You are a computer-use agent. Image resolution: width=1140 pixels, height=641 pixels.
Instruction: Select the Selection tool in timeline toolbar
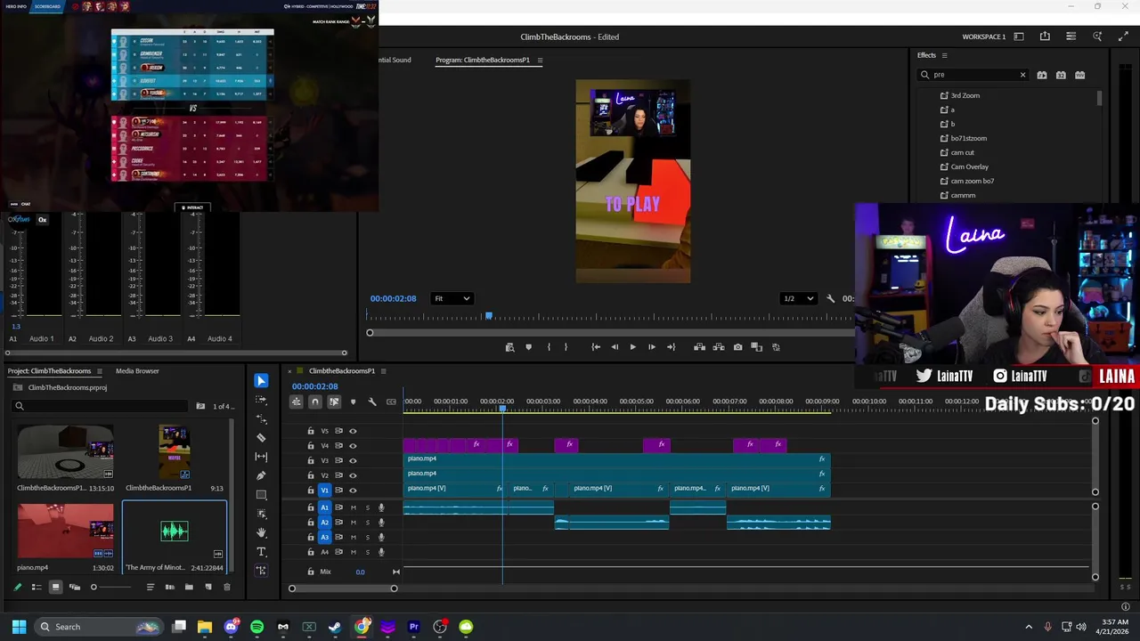click(261, 381)
